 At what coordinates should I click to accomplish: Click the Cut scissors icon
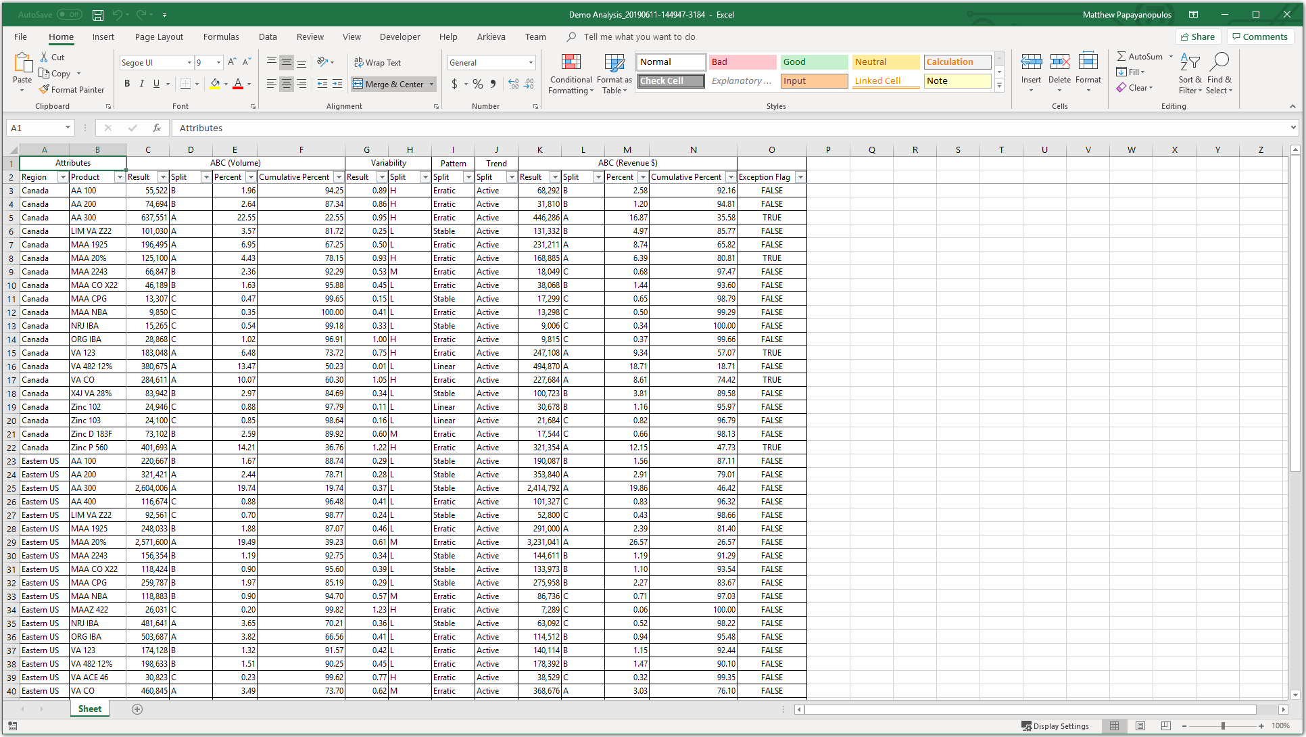point(44,57)
